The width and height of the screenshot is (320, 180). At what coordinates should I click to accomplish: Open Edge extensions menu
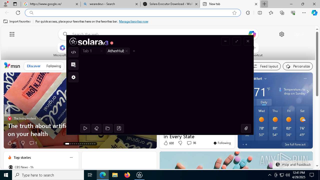[x=248, y=13]
